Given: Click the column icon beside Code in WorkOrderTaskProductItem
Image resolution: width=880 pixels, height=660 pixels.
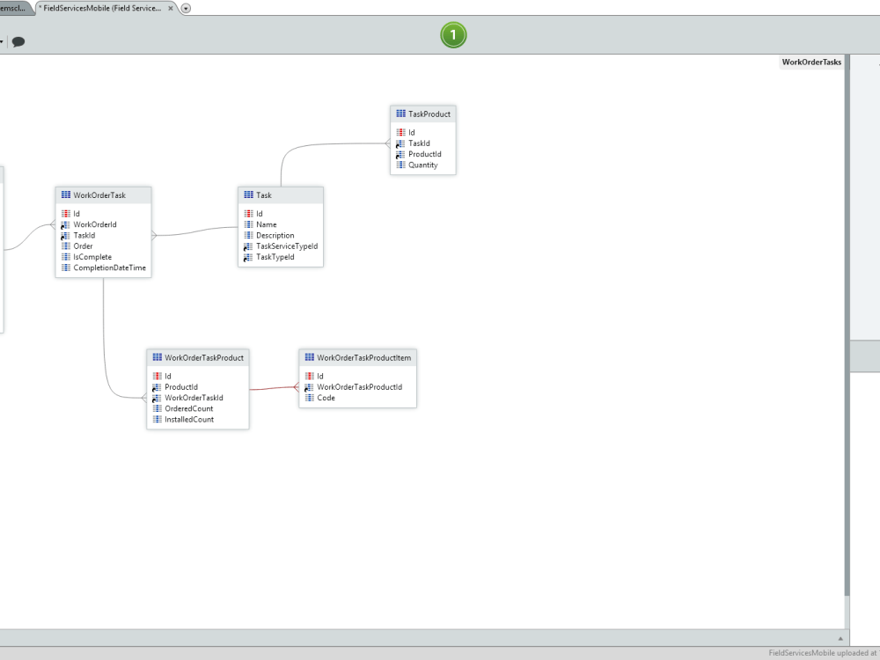Looking at the screenshot, I should [x=310, y=398].
